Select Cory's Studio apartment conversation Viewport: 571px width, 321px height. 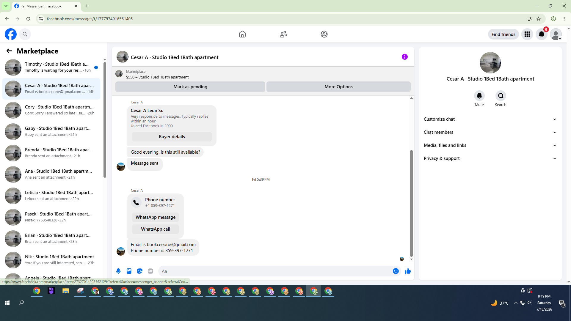pyautogui.click(x=51, y=110)
